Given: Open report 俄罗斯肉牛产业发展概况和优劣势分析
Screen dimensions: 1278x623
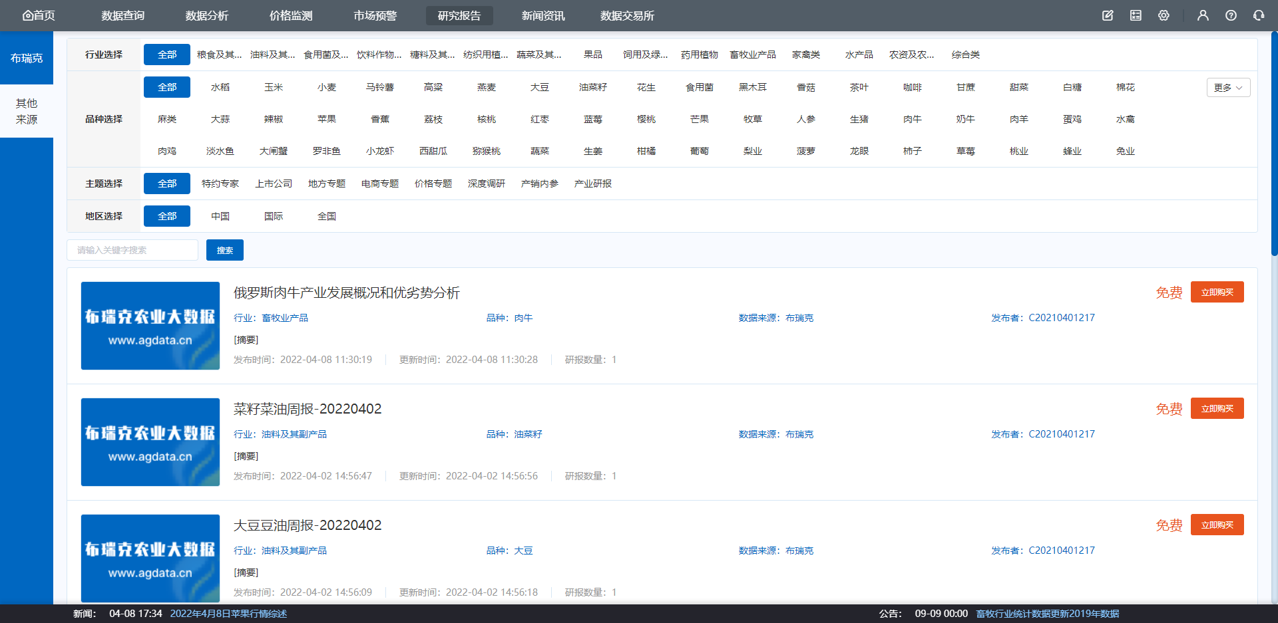Looking at the screenshot, I should pos(347,293).
